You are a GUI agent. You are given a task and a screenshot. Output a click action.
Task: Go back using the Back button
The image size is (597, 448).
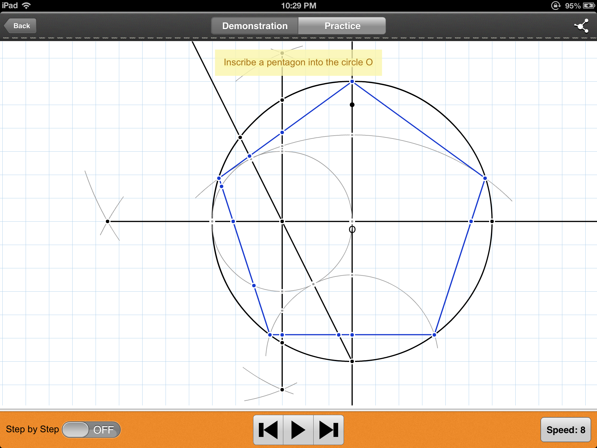tap(20, 26)
